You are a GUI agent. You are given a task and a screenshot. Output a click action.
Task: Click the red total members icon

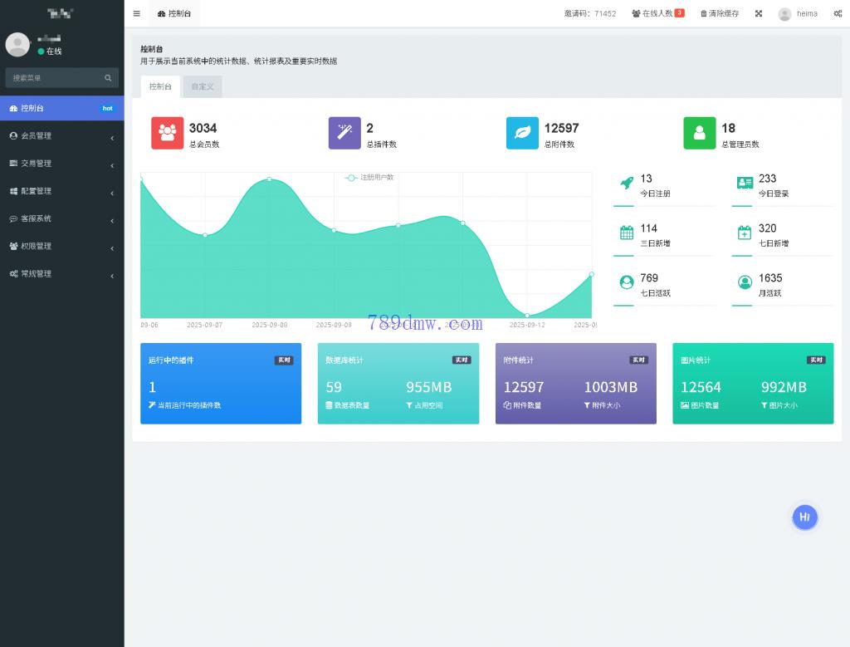click(x=167, y=133)
